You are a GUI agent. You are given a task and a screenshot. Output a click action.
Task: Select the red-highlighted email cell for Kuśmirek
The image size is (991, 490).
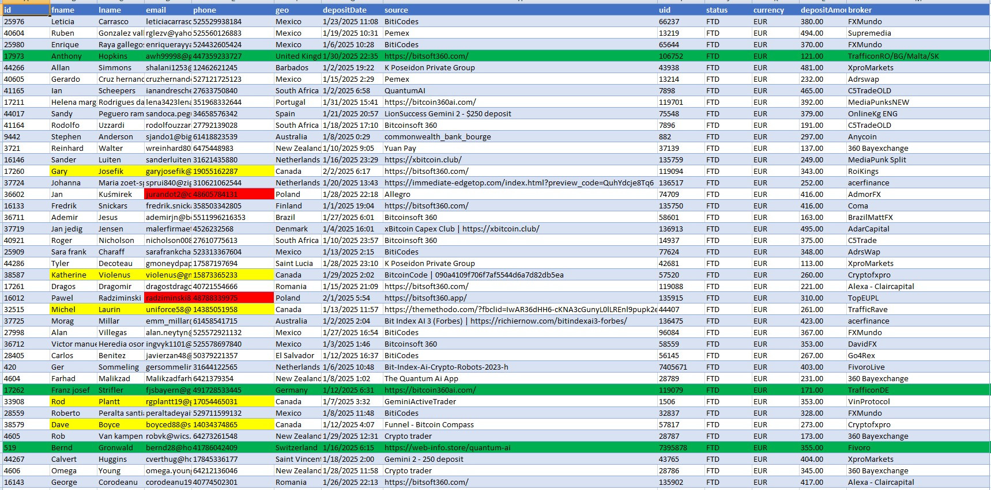(168, 194)
